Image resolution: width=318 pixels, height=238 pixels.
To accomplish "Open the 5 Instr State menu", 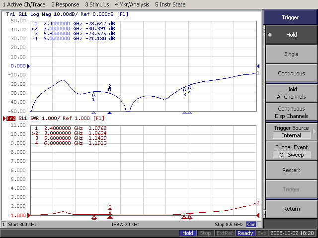I will pyautogui.click(x=170, y=4).
